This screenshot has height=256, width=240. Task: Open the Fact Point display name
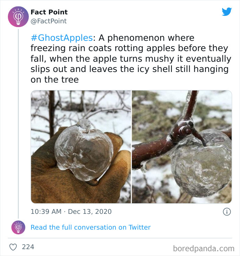click(49, 12)
